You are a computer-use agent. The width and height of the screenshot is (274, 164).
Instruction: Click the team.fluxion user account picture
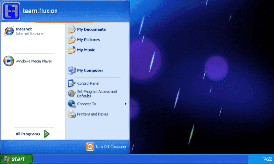[11, 11]
